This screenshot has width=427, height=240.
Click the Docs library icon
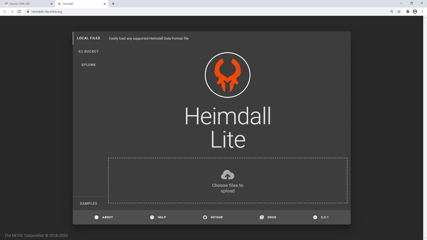pyautogui.click(x=262, y=217)
